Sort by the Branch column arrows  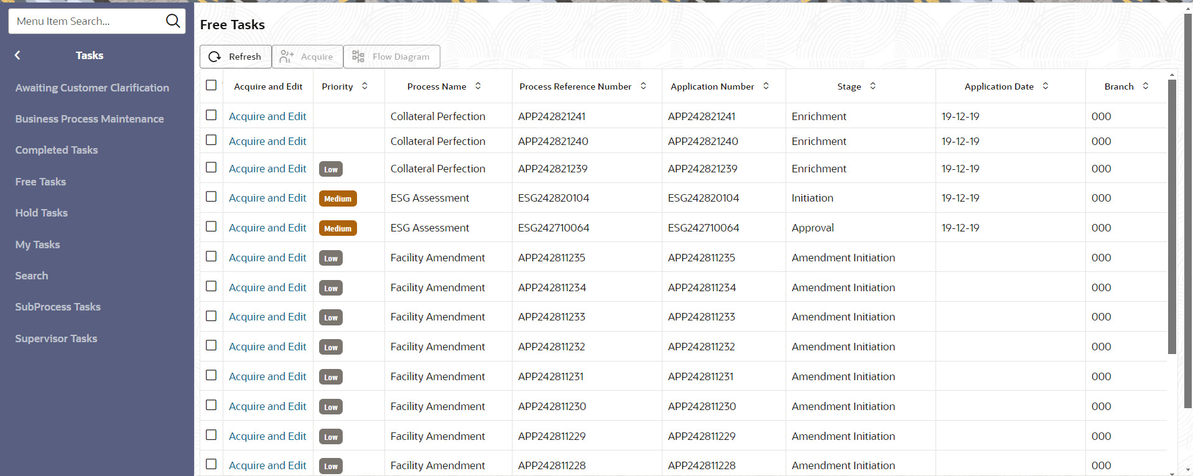coord(1145,86)
